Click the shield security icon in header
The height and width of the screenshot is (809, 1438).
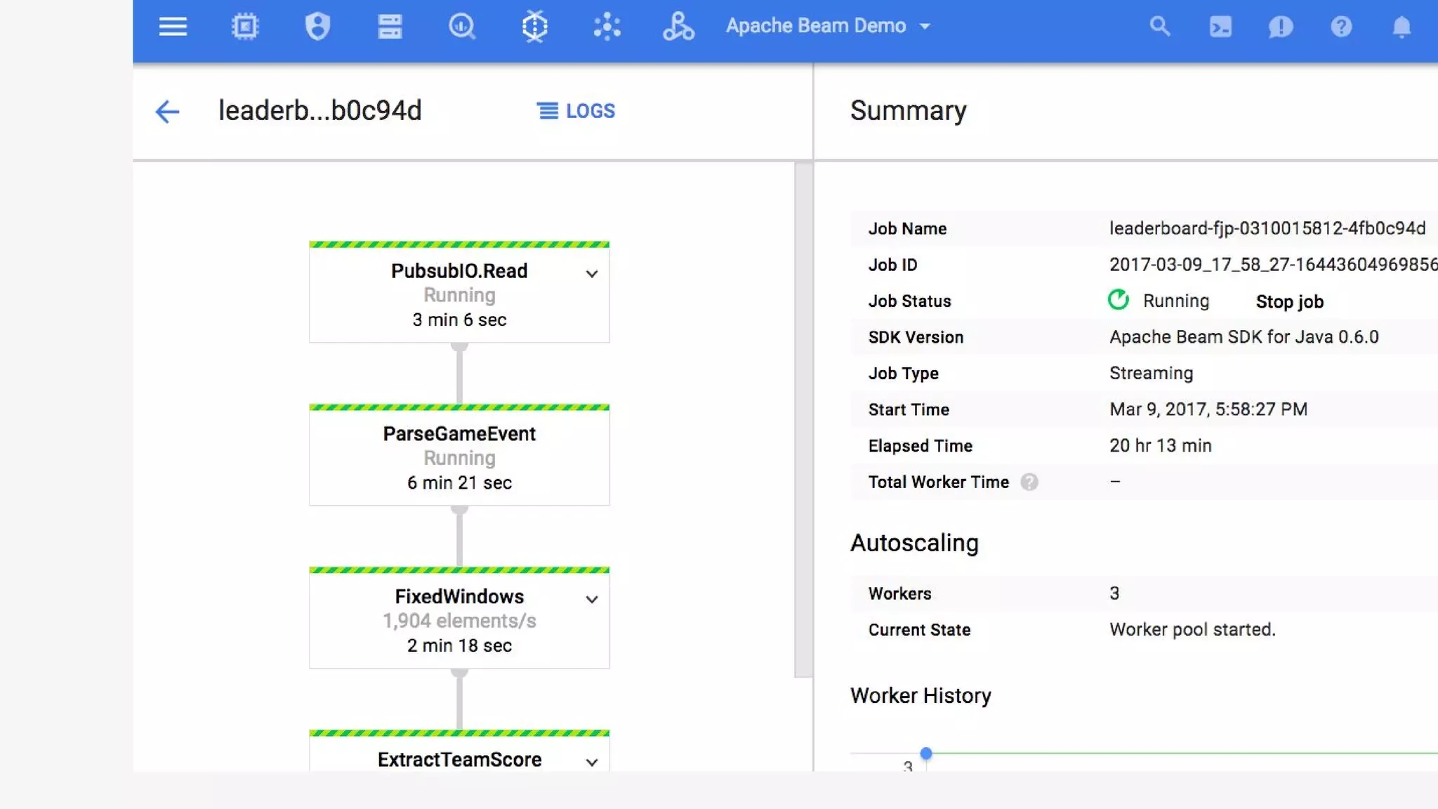(317, 27)
